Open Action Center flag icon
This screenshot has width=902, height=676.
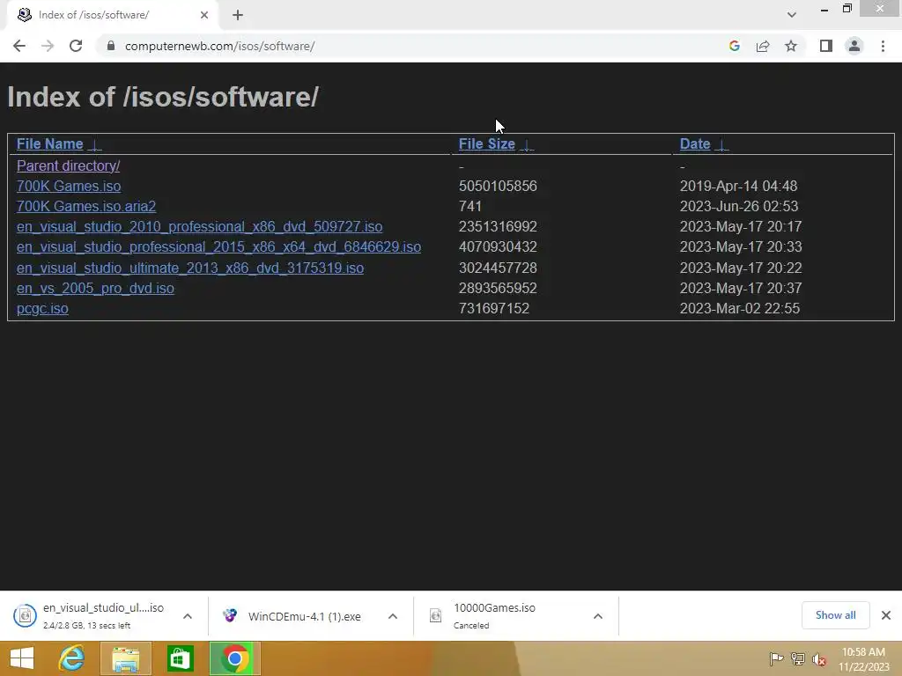click(x=776, y=658)
